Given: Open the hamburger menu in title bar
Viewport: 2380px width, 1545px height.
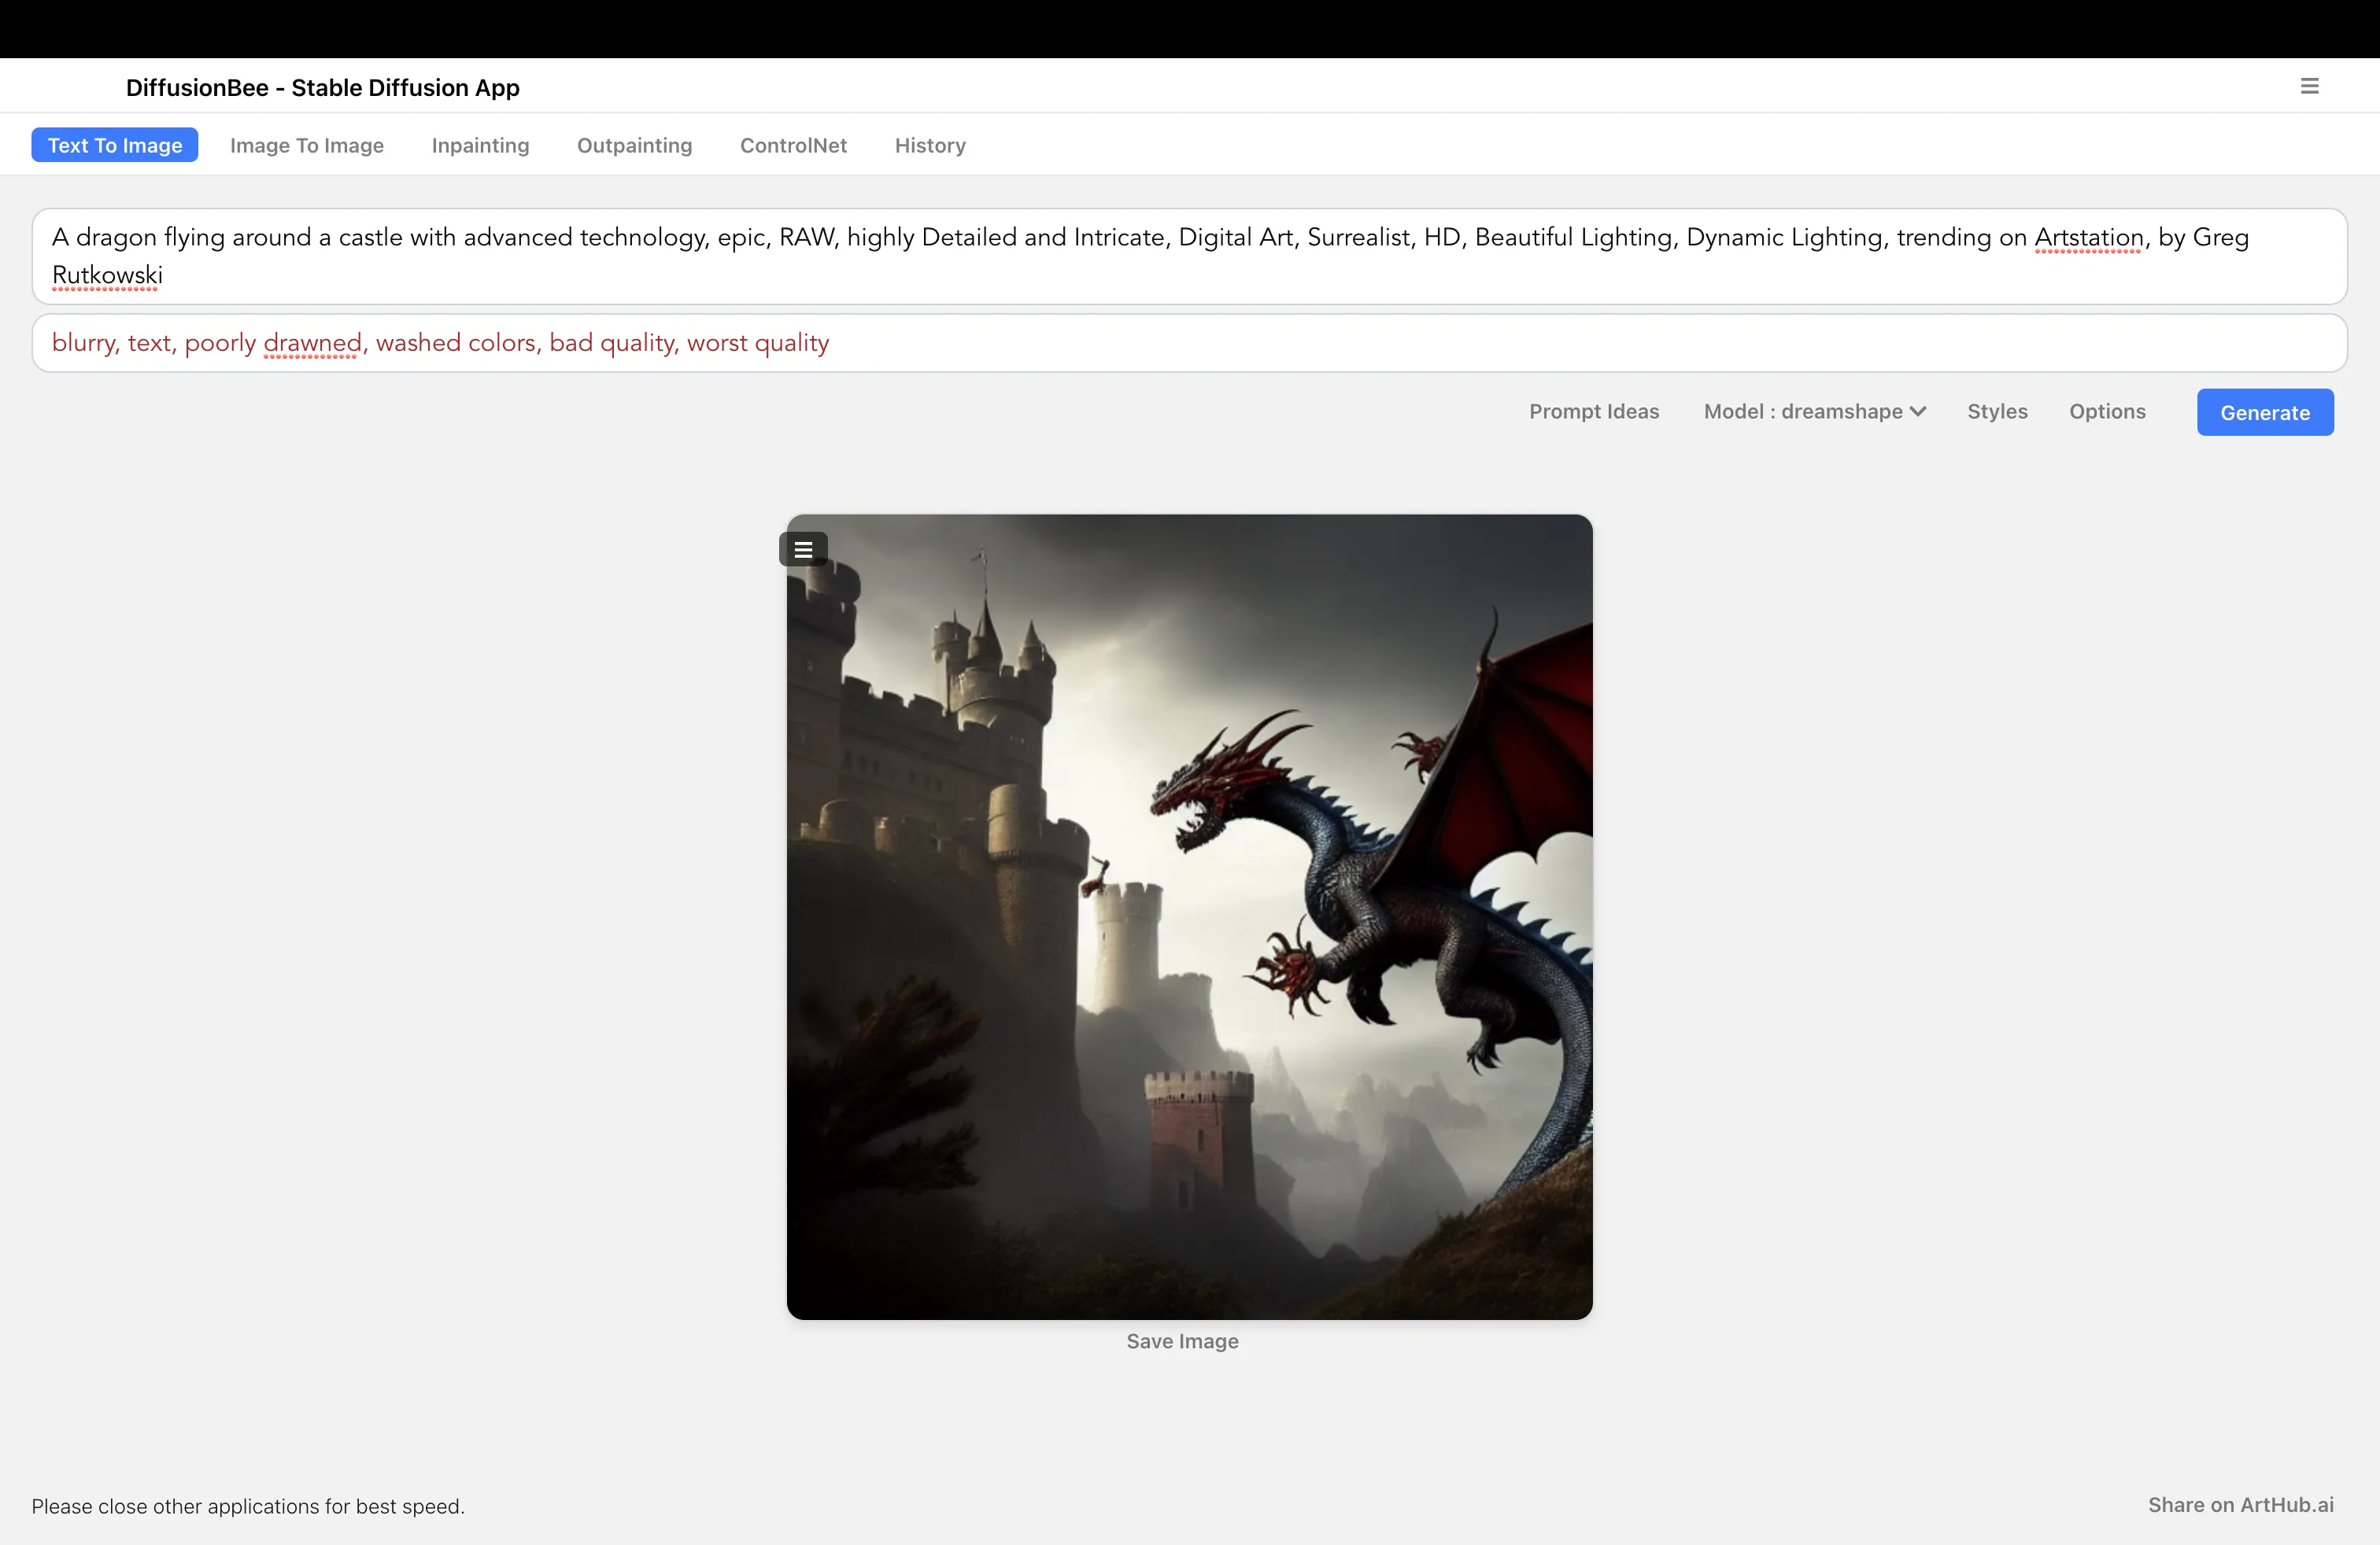Looking at the screenshot, I should click(x=2309, y=86).
